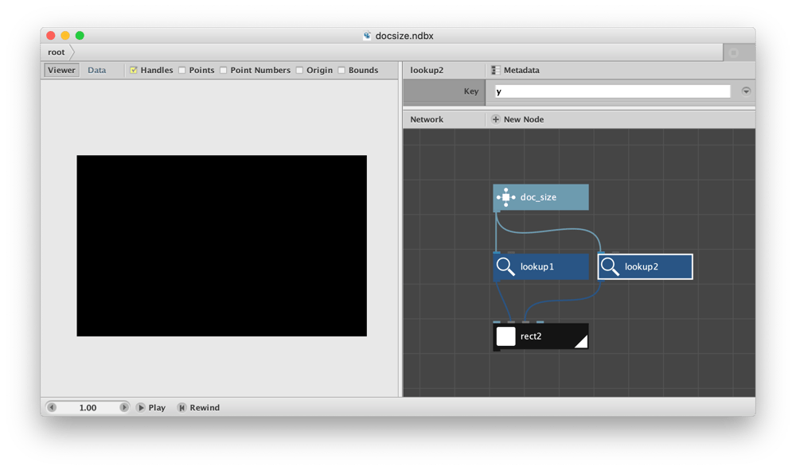Click the New Node button label

[524, 119]
